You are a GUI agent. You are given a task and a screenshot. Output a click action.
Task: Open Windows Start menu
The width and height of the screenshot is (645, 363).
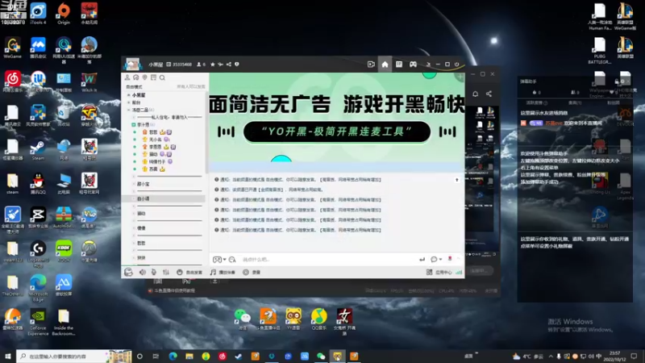[x=7, y=356]
